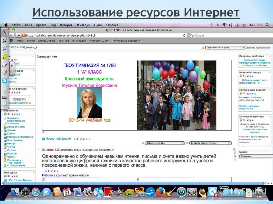Image resolution: width=273 pixels, height=204 pixels.
Task: Delete Новостной форум activity with red X
Action: tap(83, 139)
